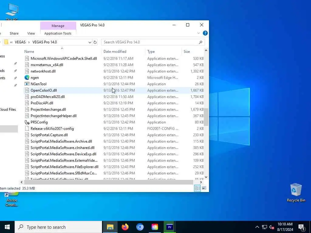The height and width of the screenshot is (233, 311).
Task: Open File Explorer from the taskbar
Action: tap(110, 227)
